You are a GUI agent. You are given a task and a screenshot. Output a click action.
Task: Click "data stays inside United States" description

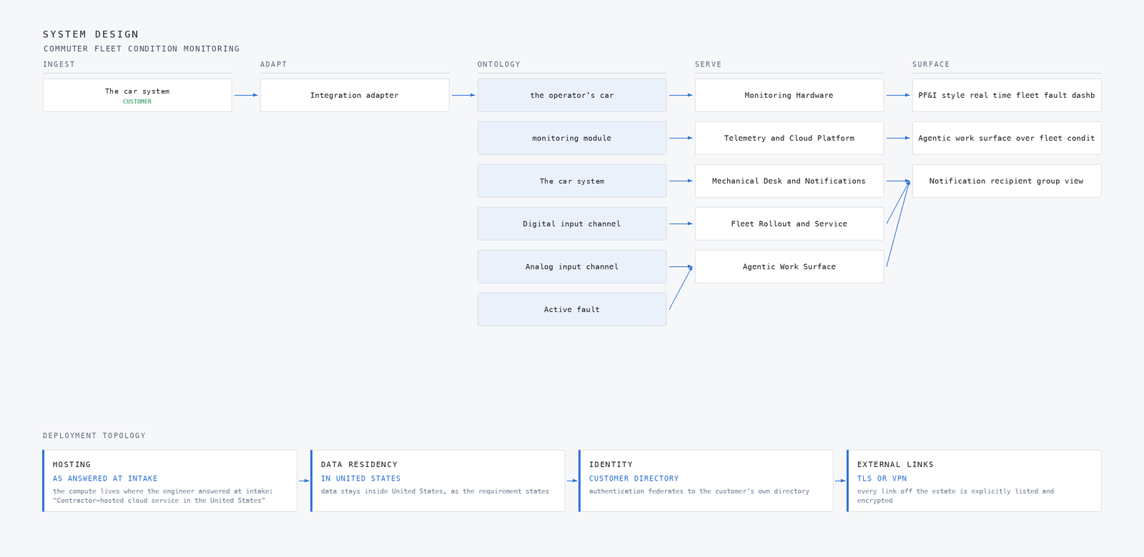tap(435, 491)
